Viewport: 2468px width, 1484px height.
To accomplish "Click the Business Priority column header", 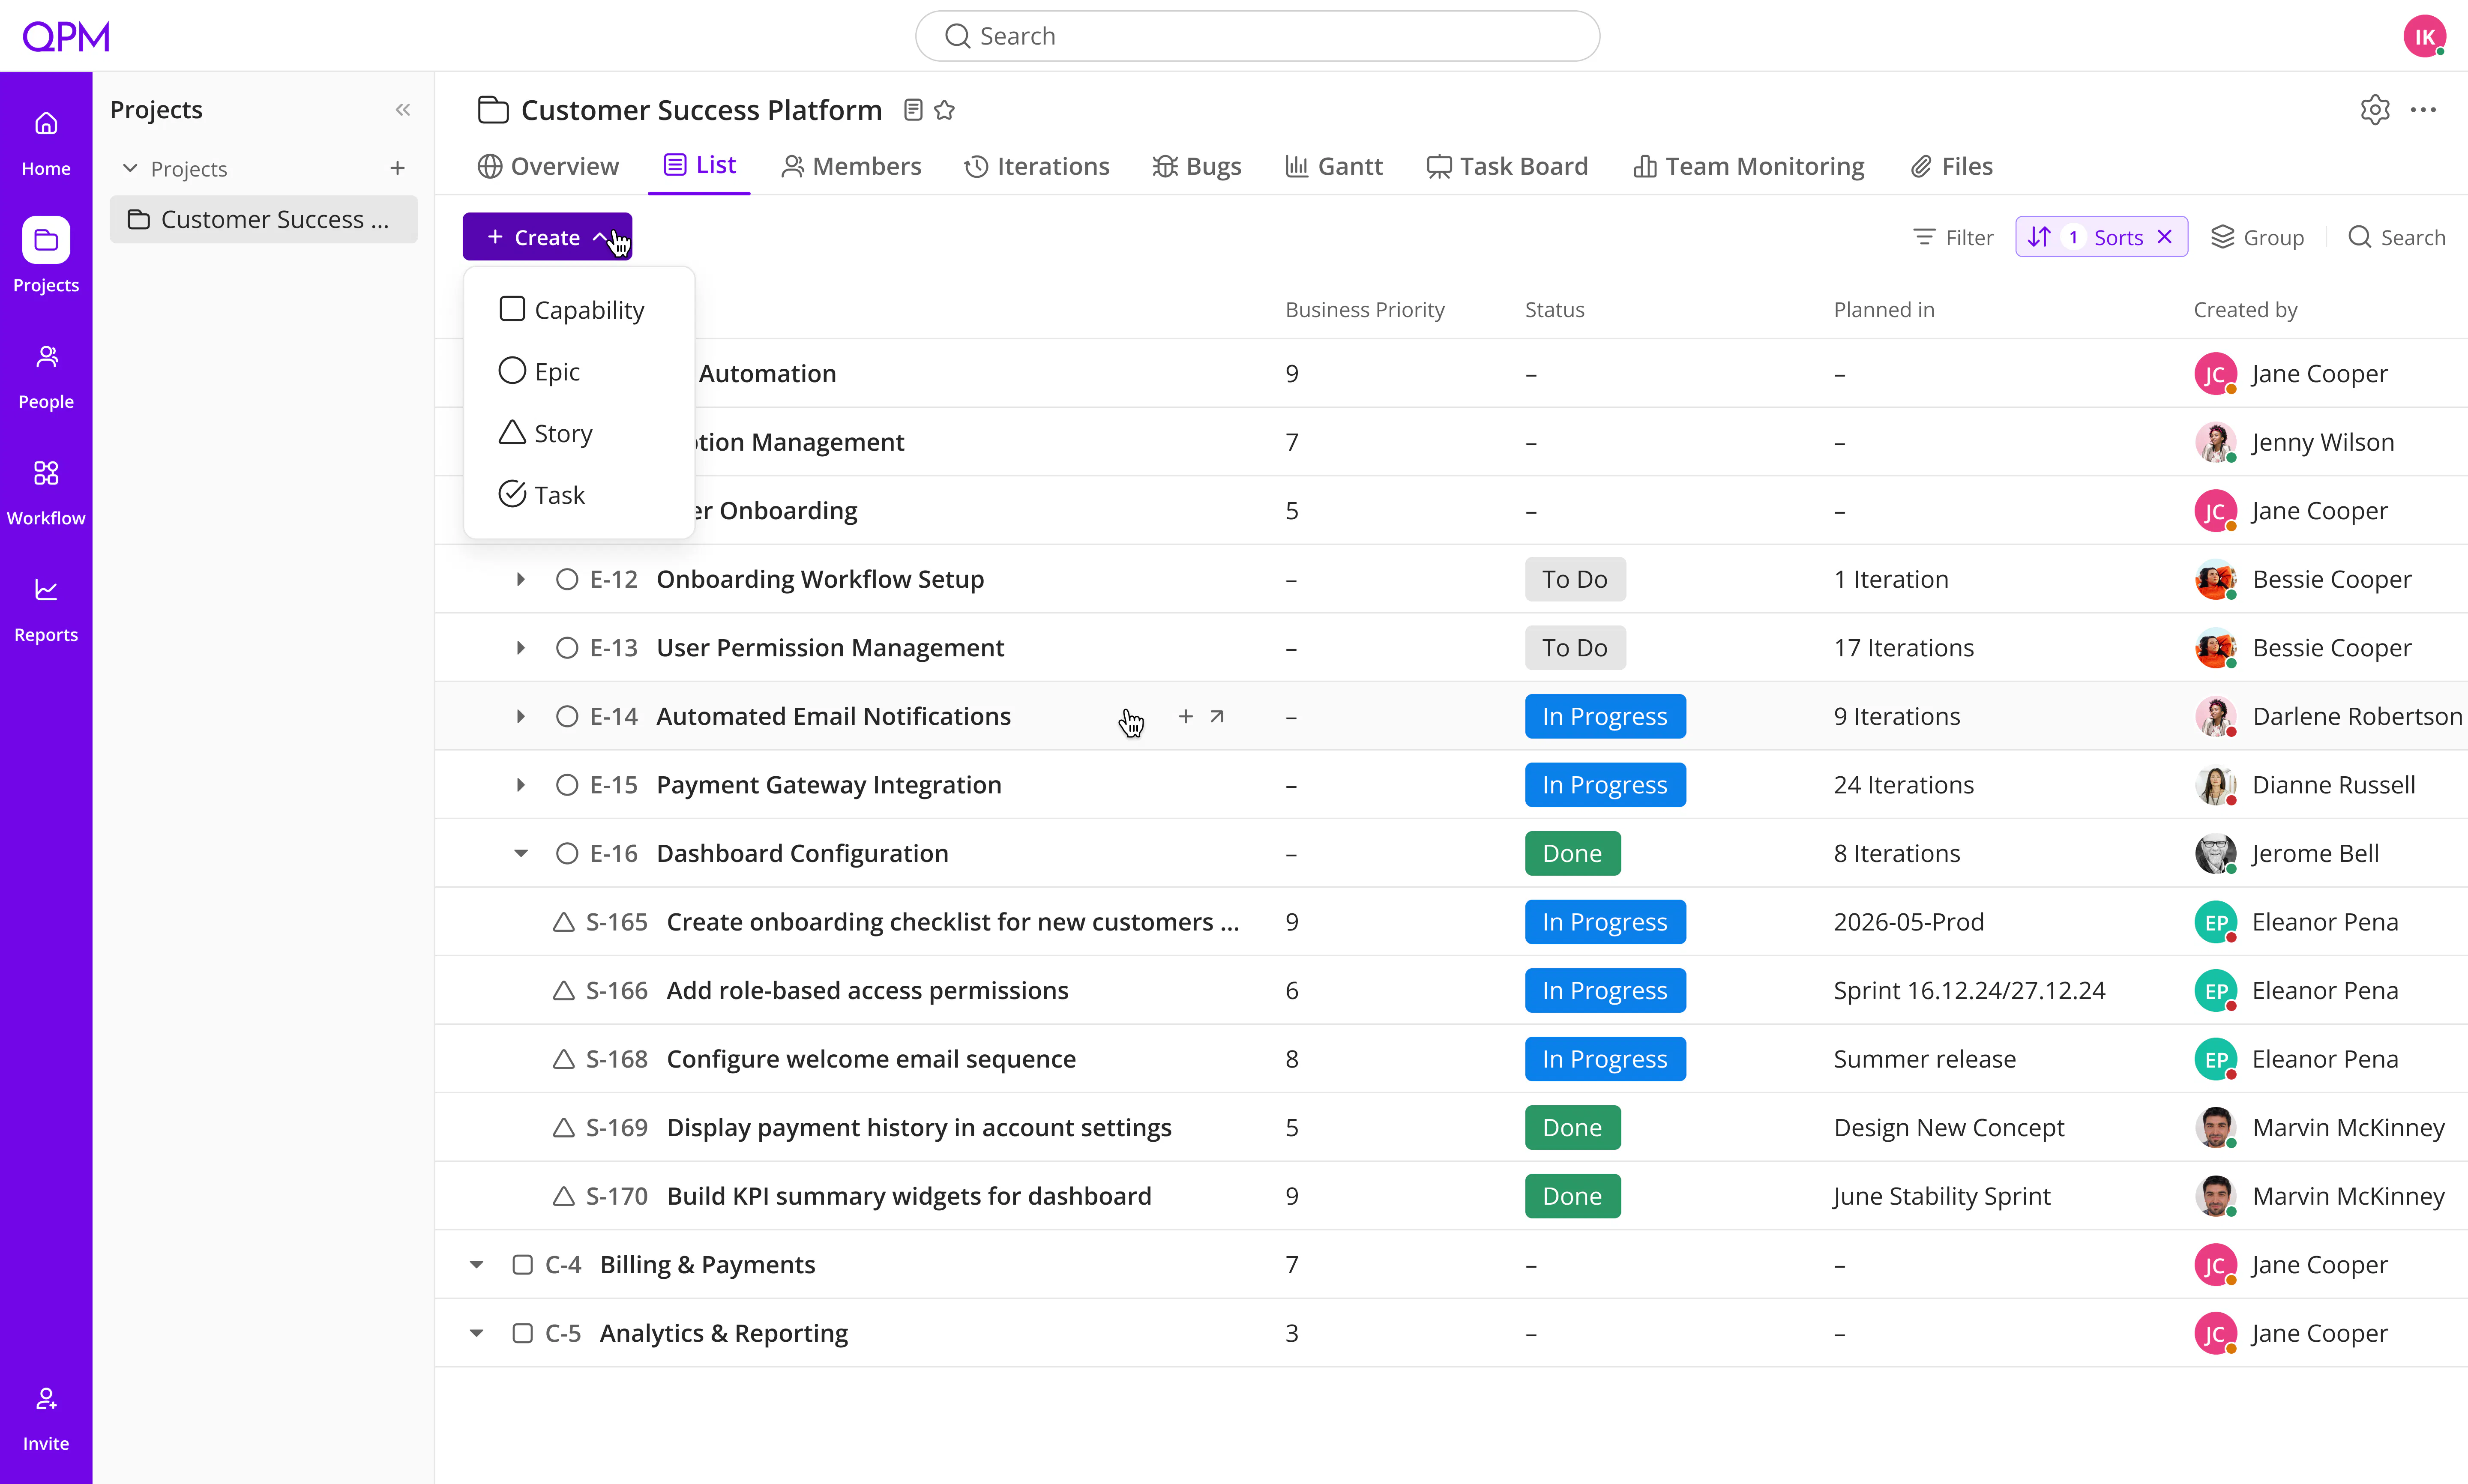I will pos(1365,310).
